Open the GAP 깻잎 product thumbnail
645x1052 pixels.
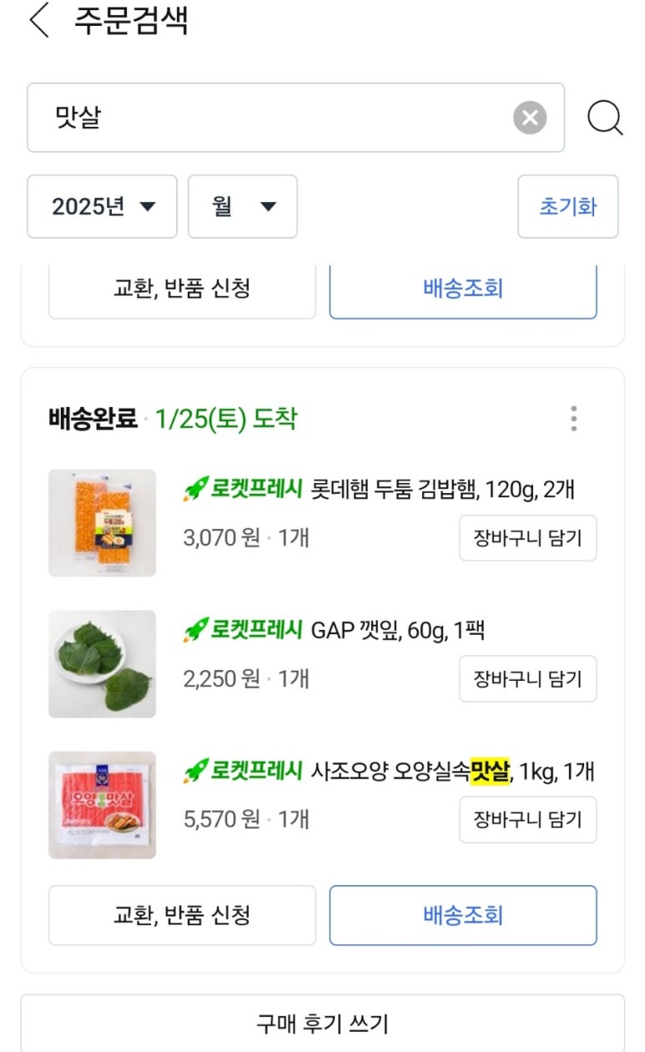tap(102, 664)
